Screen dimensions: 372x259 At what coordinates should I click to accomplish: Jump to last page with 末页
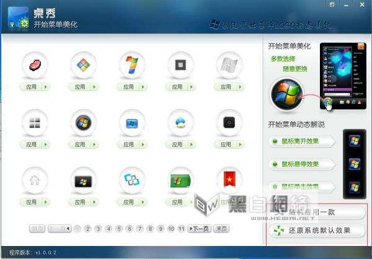[x=221, y=229]
